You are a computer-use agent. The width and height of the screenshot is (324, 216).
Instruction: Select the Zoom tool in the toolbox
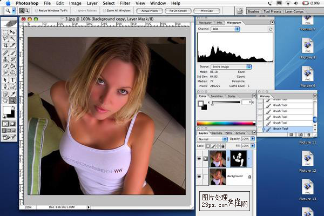click(x=12, y=100)
